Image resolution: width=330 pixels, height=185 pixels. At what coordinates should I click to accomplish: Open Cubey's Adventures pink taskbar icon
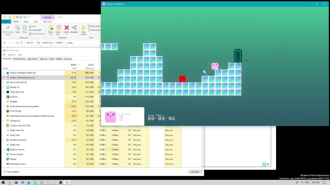67,182
